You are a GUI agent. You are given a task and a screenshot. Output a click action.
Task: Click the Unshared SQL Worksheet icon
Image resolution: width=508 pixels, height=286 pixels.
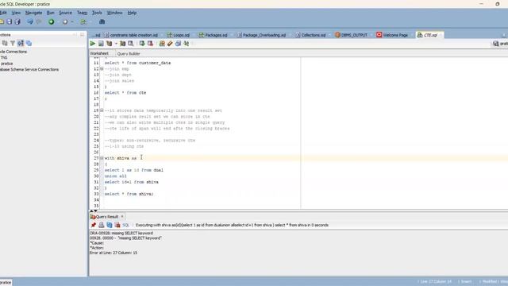(x=162, y=44)
